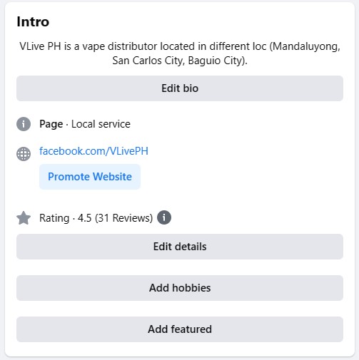The height and width of the screenshot is (360, 359).
Task: Open the (31 Reviews) count
Action: (123, 218)
